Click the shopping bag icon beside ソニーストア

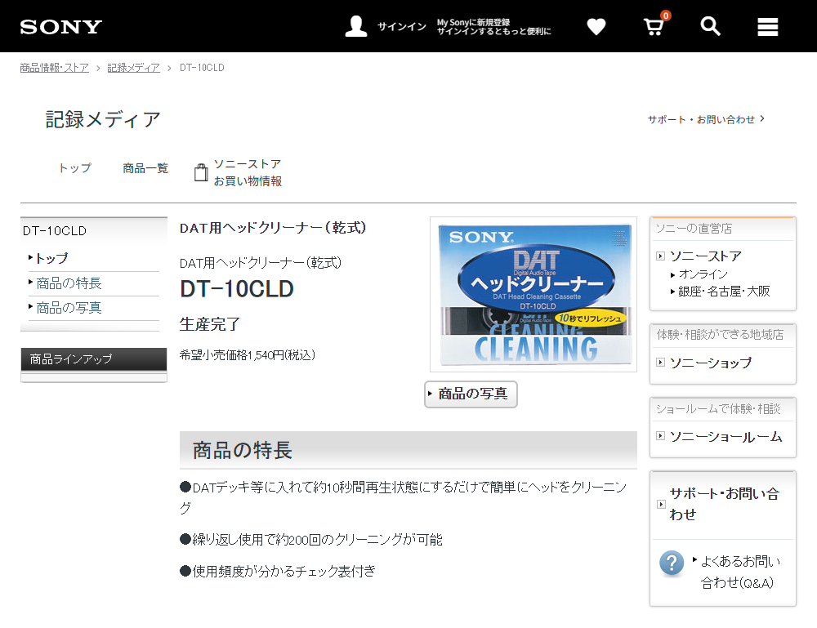pos(201,172)
